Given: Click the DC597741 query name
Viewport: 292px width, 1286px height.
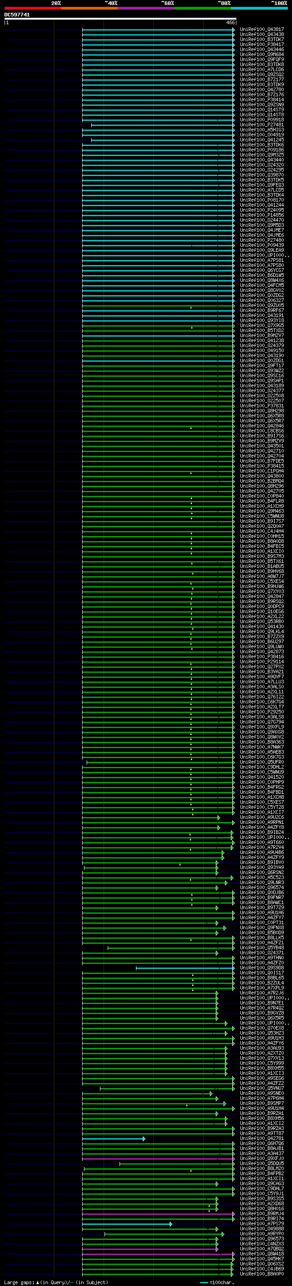Looking at the screenshot, I should click(17, 15).
